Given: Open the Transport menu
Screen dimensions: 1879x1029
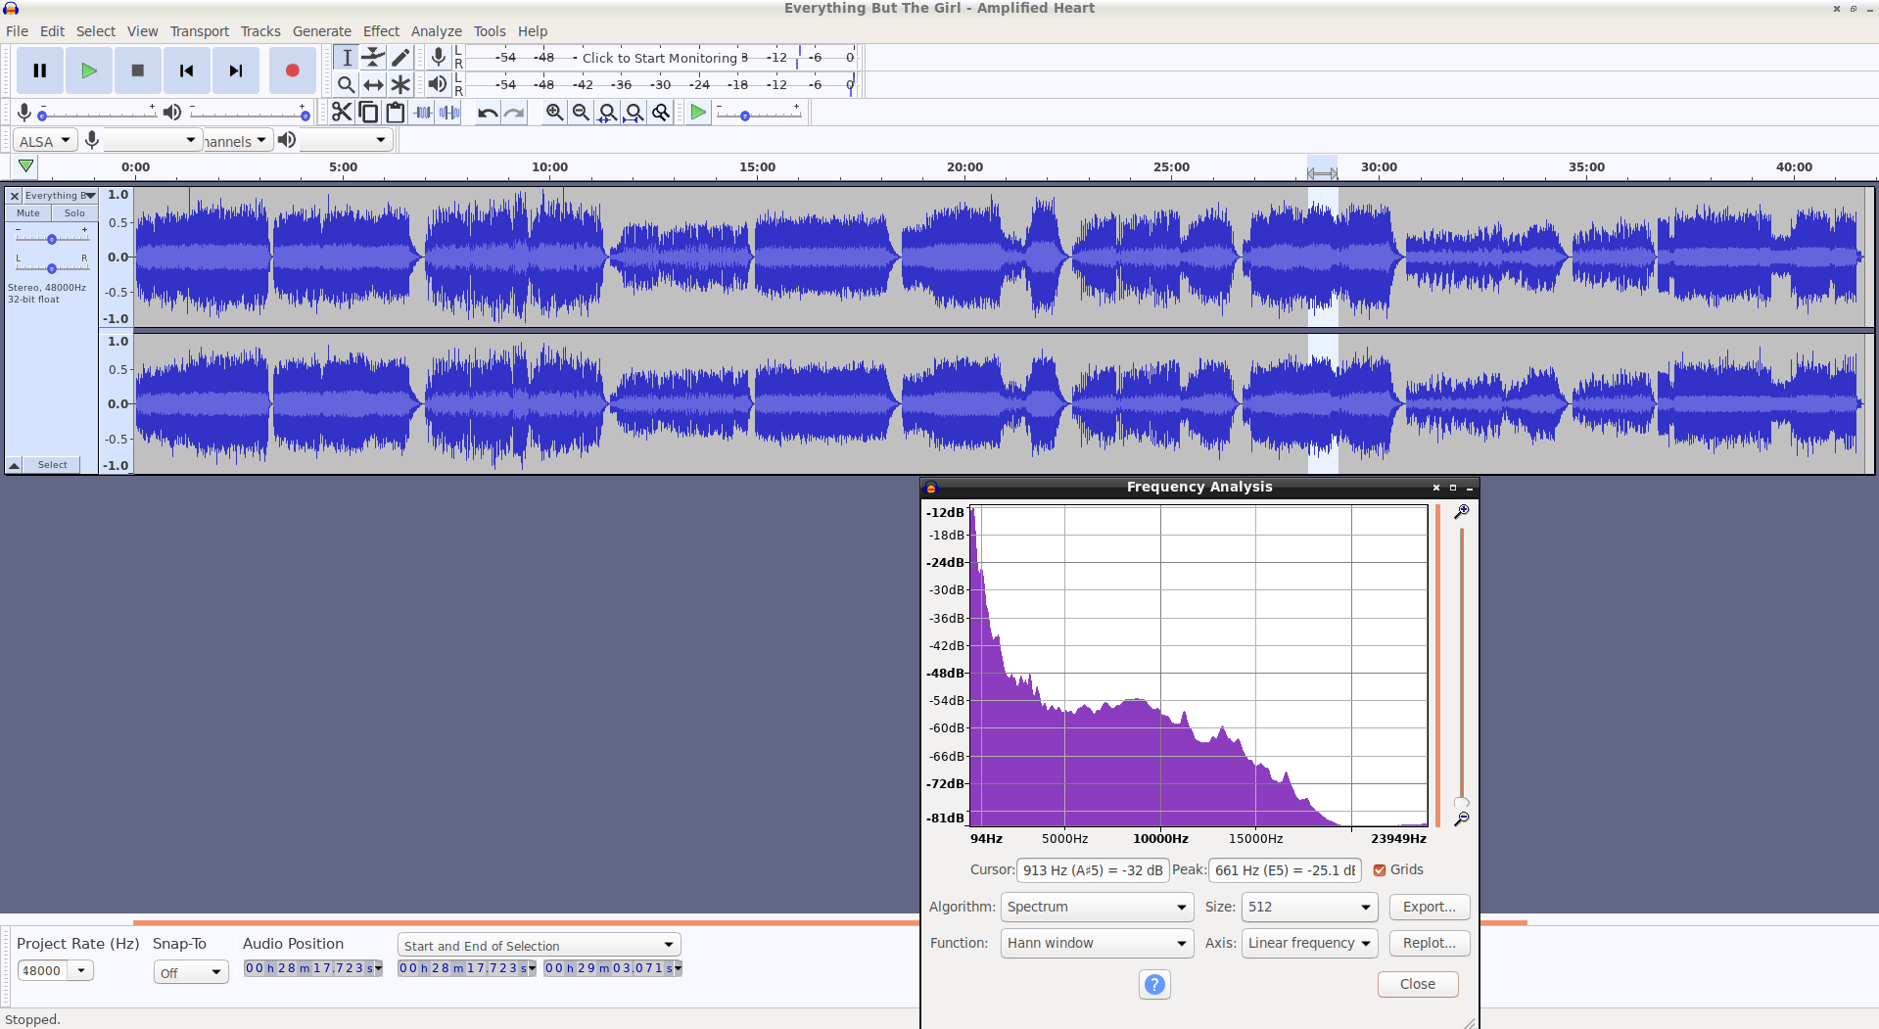Looking at the screenshot, I should click(200, 31).
